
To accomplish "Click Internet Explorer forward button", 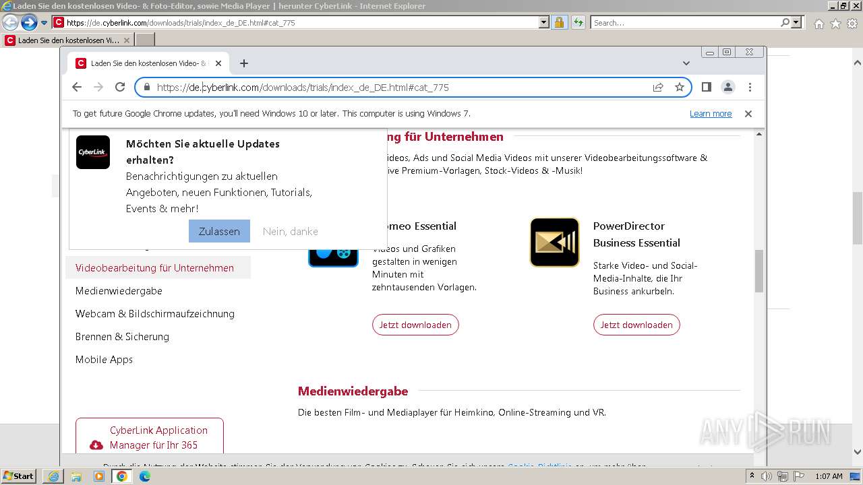I will (28, 23).
